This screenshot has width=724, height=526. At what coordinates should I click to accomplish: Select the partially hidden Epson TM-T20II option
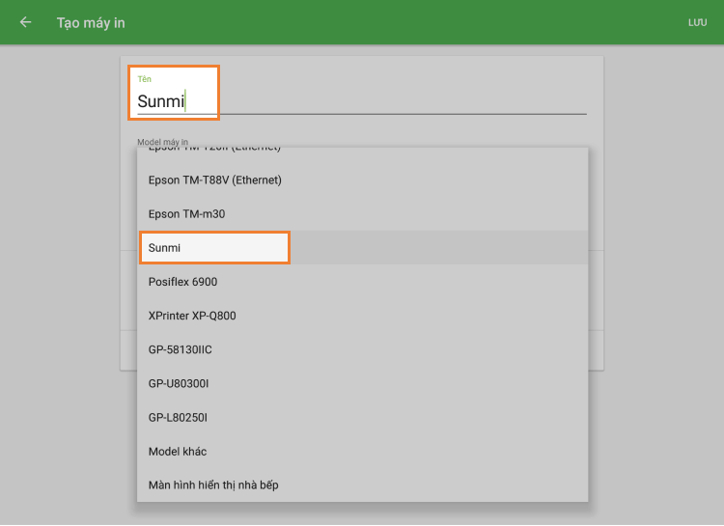(214, 150)
